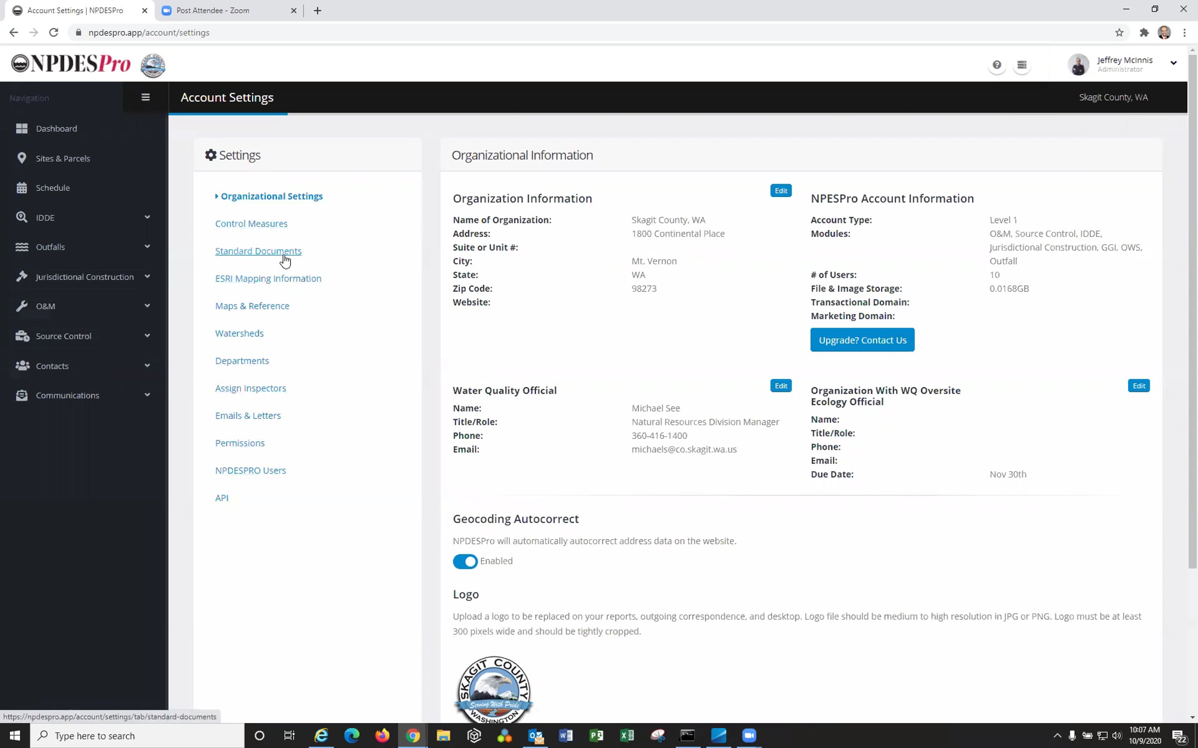Open Dashboard from sidebar
The image size is (1198, 748).
(56, 128)
